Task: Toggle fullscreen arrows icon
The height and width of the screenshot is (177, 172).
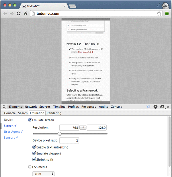Action: click(158, 5)
